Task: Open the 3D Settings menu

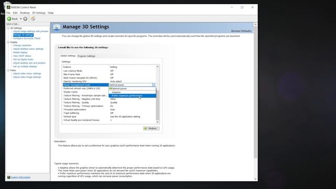Action: [x=39, y=13]
